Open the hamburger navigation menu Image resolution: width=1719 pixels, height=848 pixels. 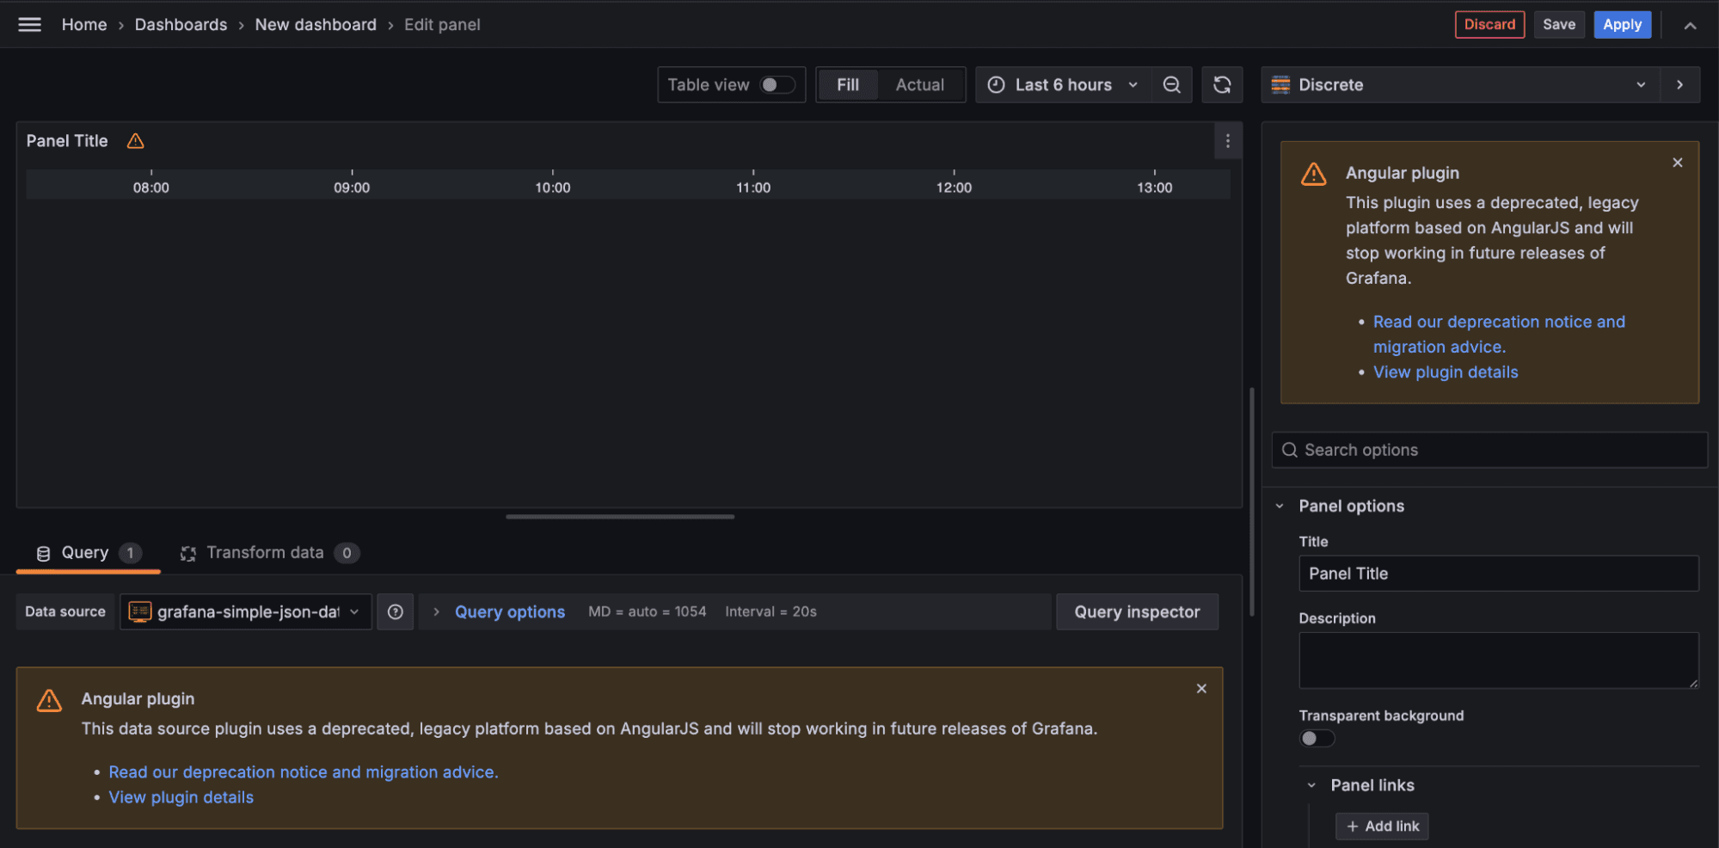[x=30, y=25]
